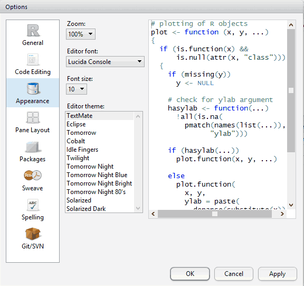Click the code preview scroll right arrow
Image resolution: width=304 pixels, height=286 pixels.
point(282,214)
